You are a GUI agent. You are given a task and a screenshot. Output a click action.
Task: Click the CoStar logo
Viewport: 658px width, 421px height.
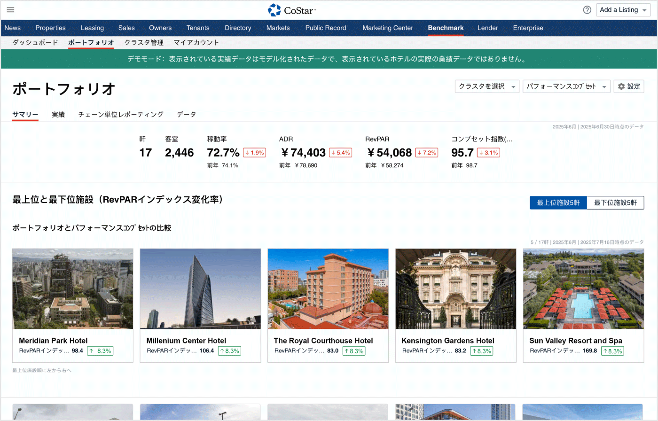pos(292,10)
